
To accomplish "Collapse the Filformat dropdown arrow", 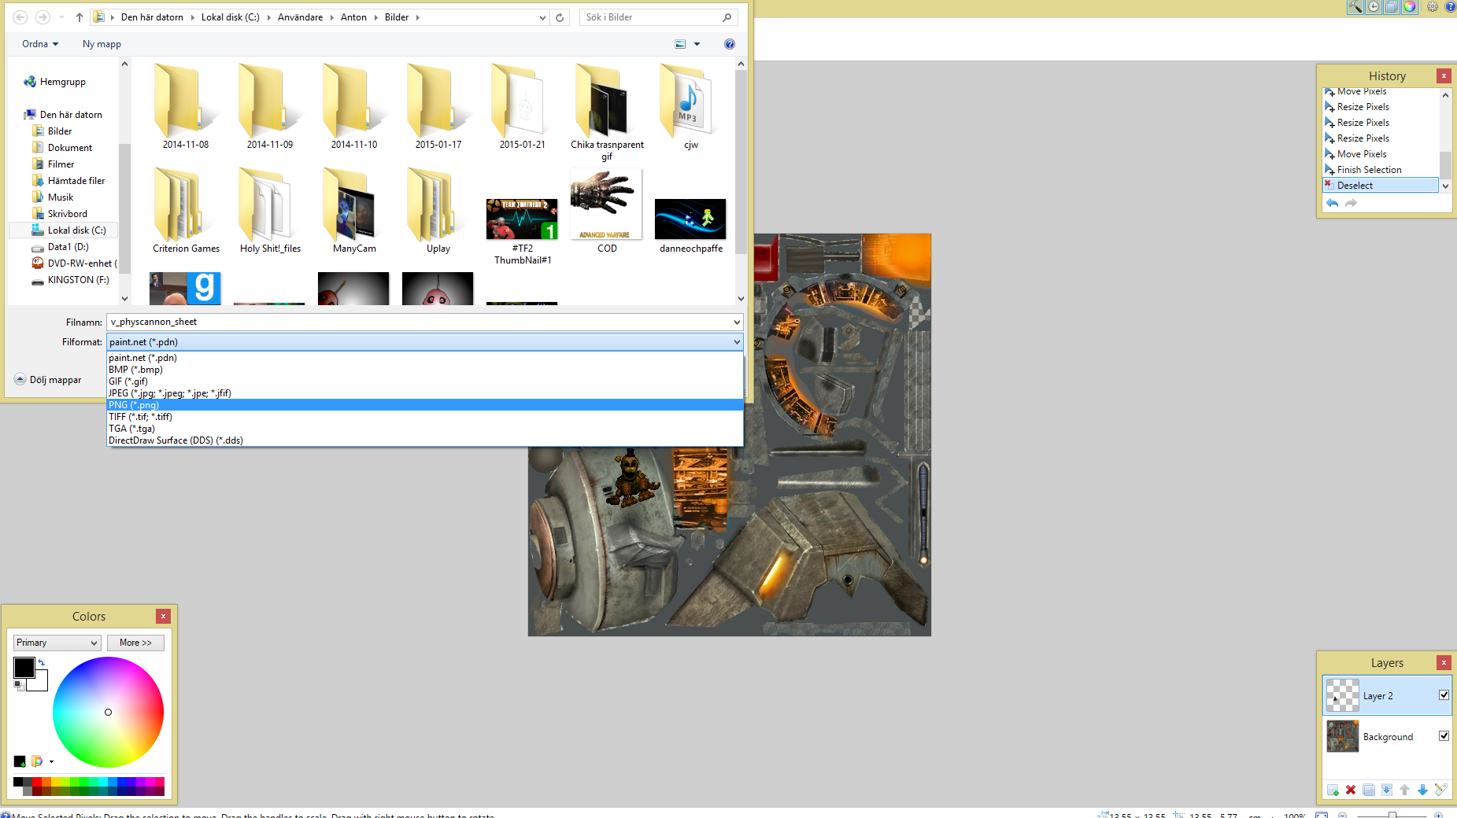I will click(x=737, y=342).
